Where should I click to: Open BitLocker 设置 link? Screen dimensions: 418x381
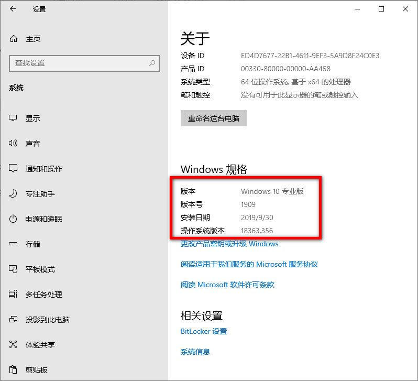pyautogui.click(x=204, y=331)
